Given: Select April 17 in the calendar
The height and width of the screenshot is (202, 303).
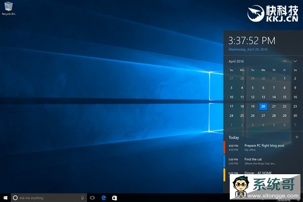Looking at the screenshot, I should click(x=231, y=107).
